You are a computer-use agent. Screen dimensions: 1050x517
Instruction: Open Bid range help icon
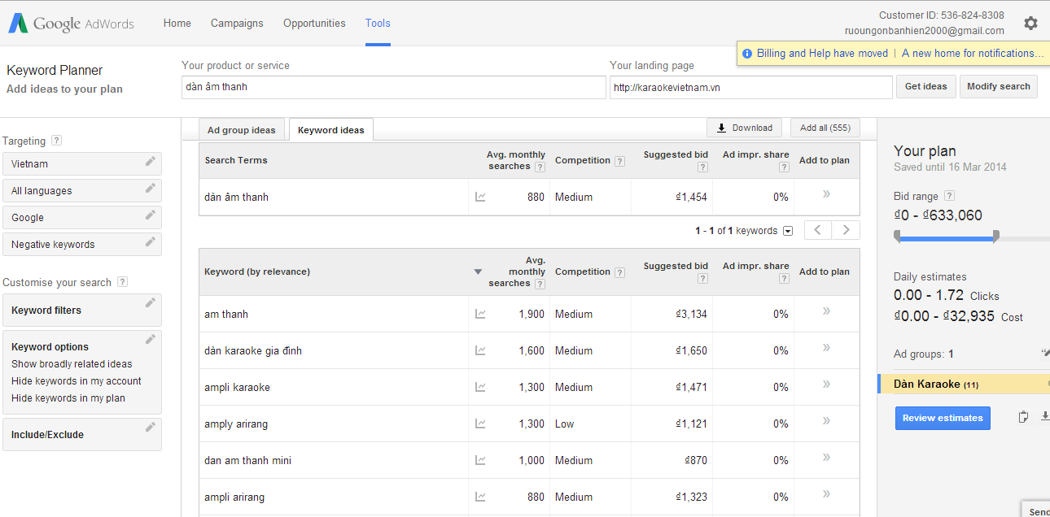coord(949,196)
